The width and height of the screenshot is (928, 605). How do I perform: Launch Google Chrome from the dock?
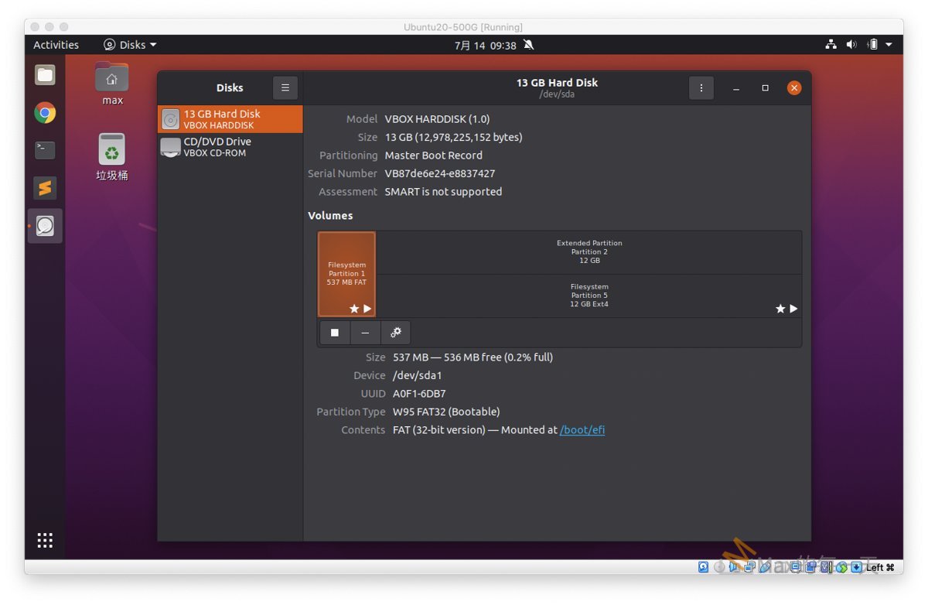tap(45, 113)
